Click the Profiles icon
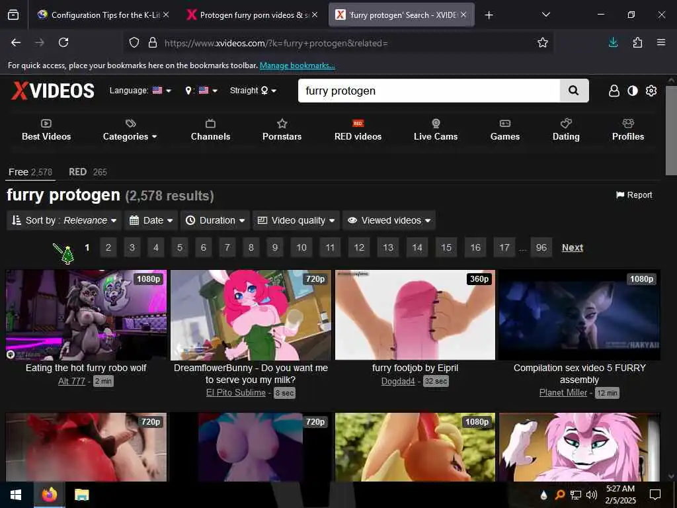Viewport: 677px width, 508px height. (628, 124)
